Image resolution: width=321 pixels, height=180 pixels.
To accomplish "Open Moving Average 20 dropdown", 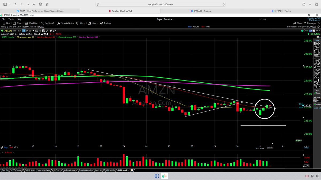I will (x=36, y=37).
